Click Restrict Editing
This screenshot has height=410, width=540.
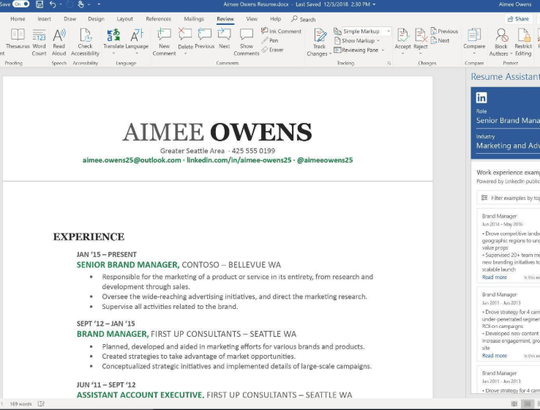523,42
